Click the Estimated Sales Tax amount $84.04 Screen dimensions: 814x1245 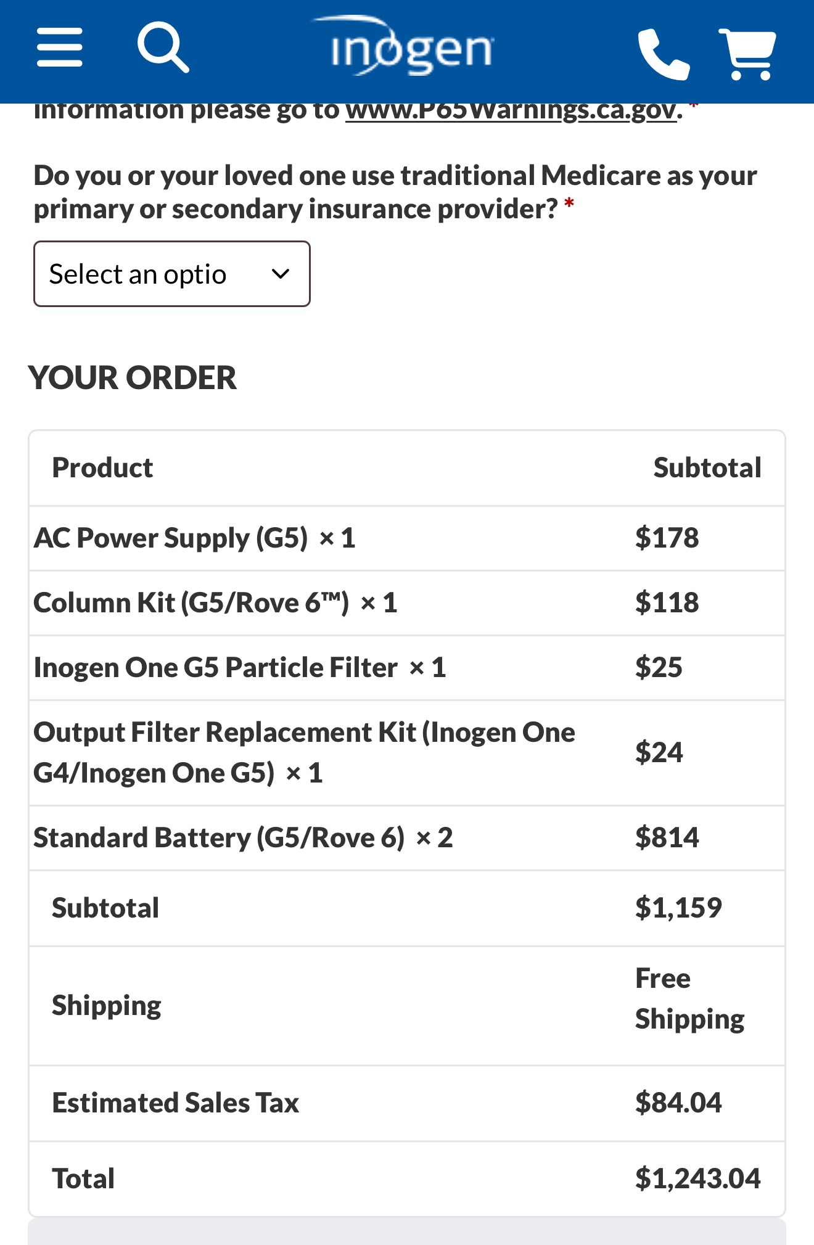(678, 1103)
